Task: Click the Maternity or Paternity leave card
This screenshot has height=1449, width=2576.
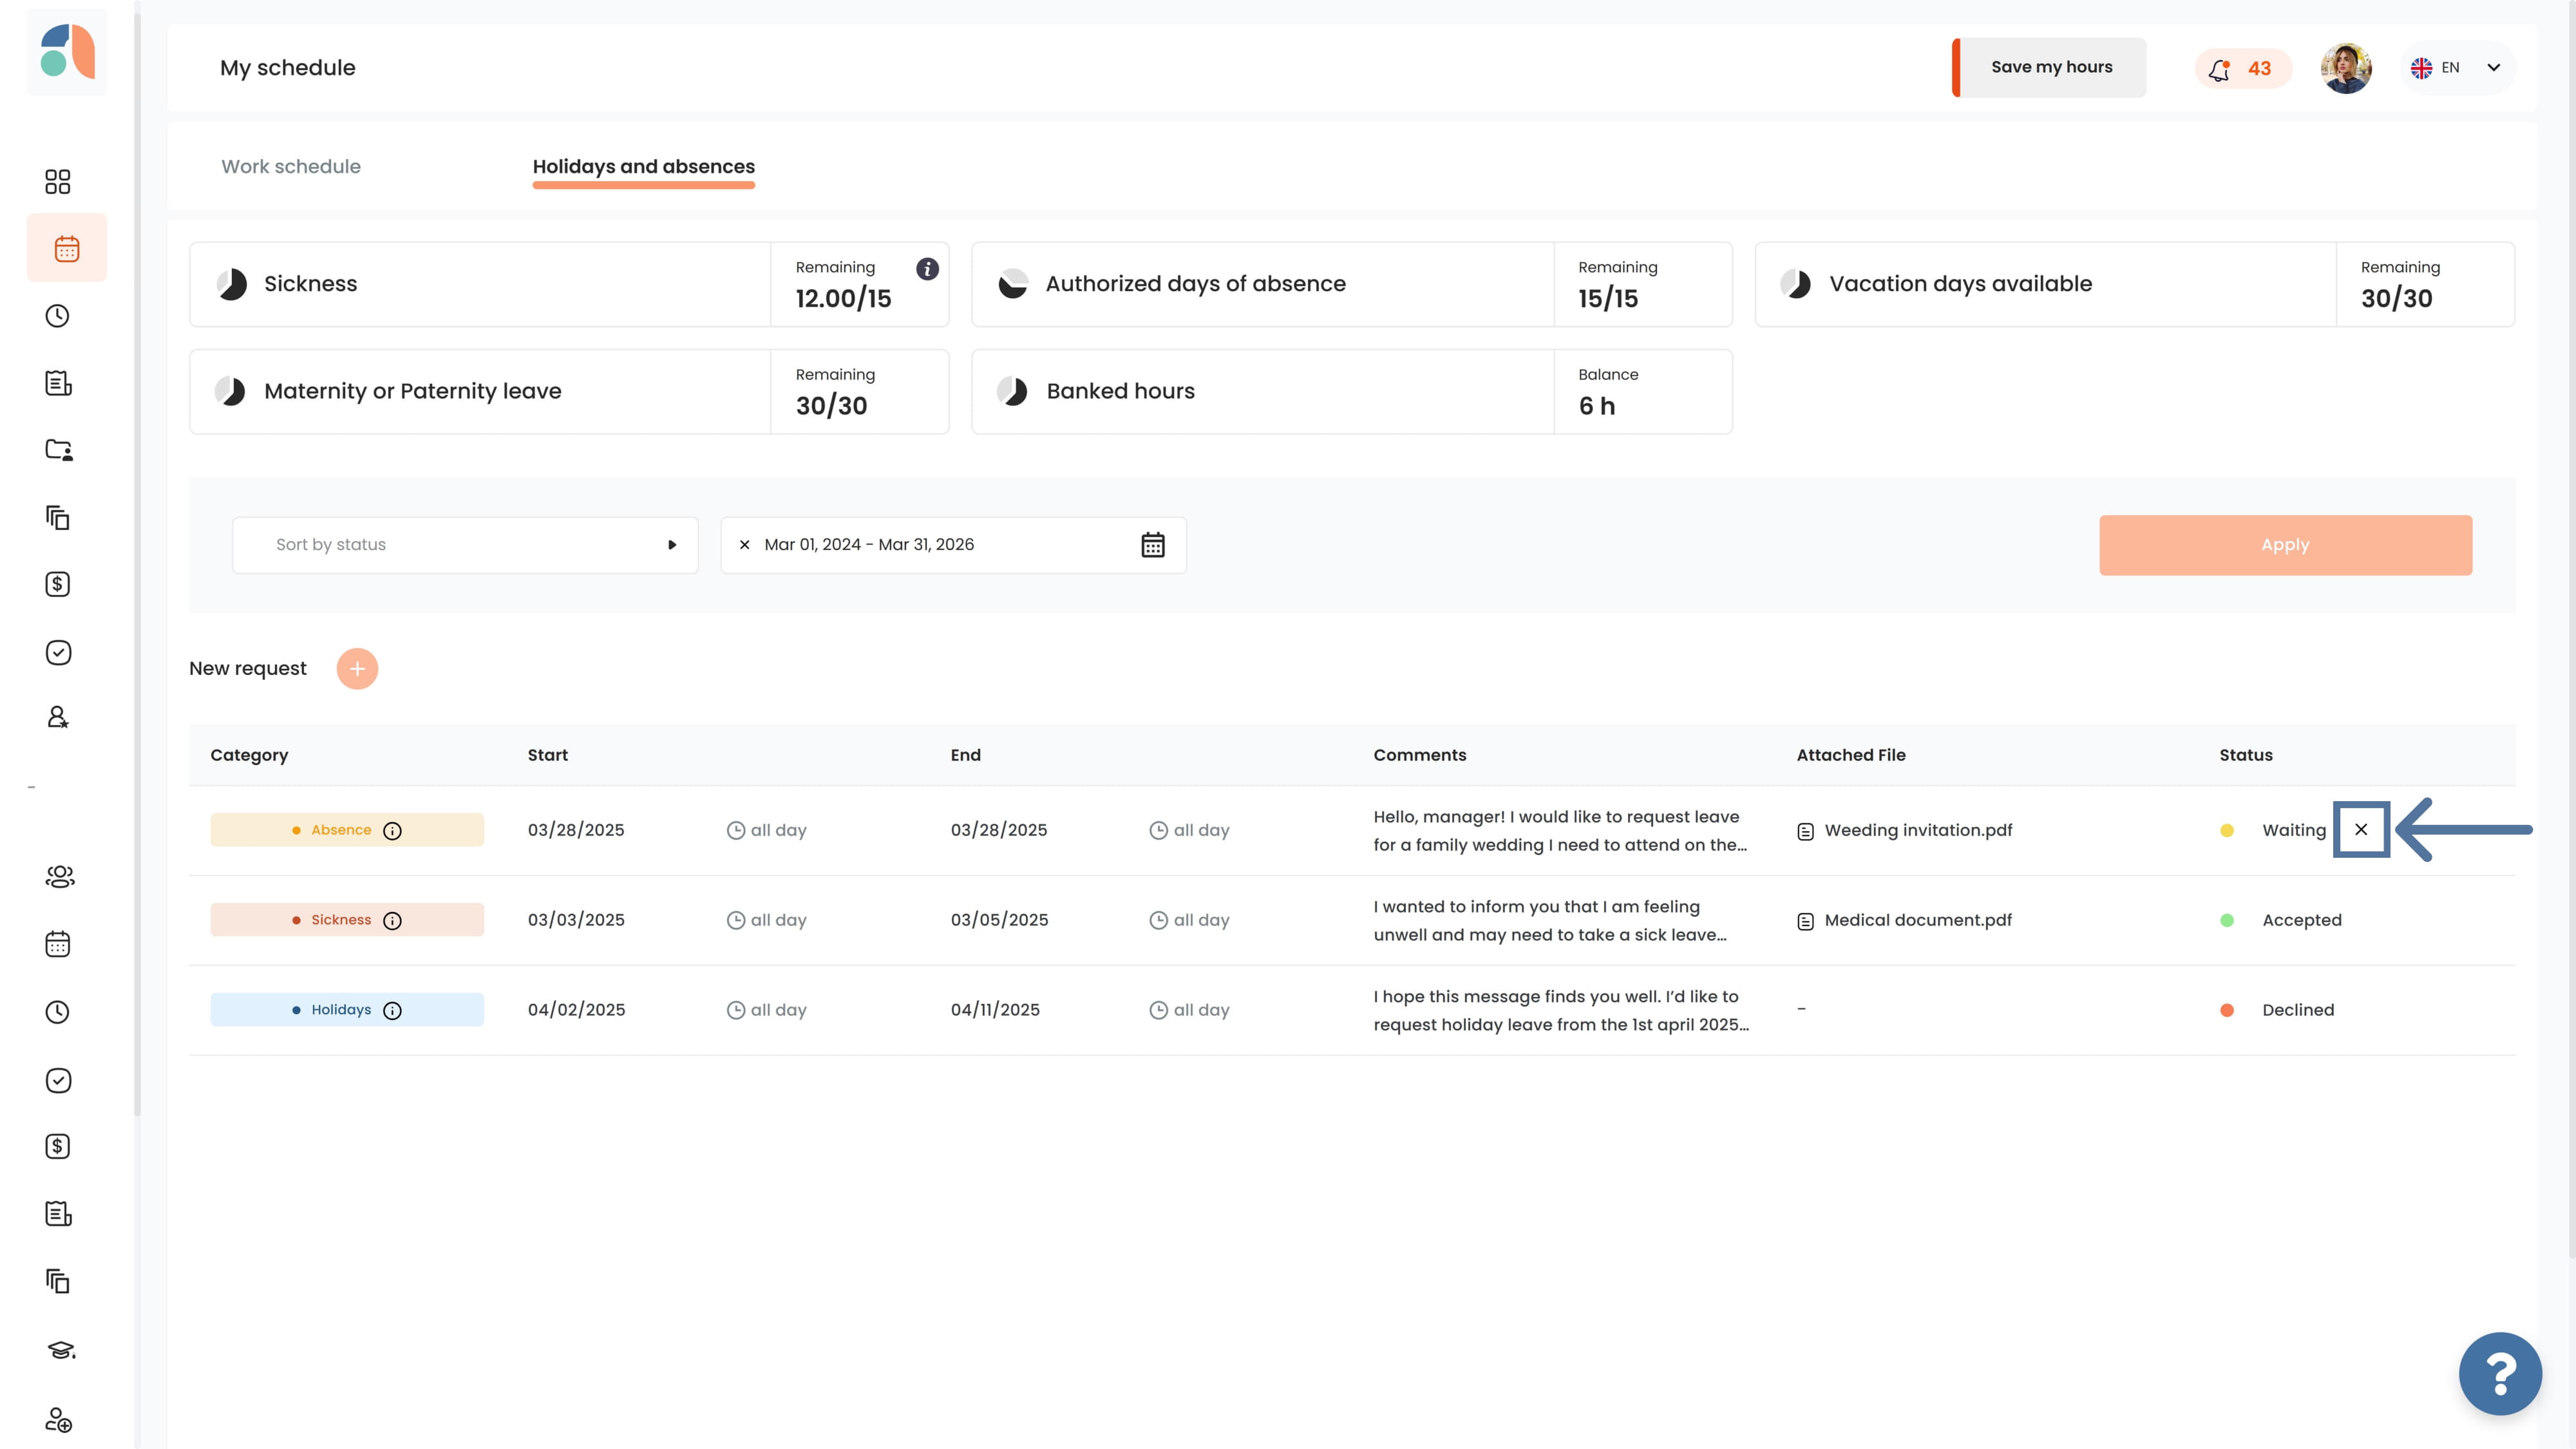Action: pyautogui.click(x=569, y=391)
